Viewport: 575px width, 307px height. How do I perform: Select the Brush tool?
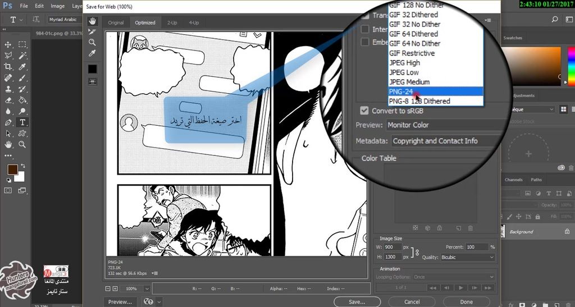point(22,78)
